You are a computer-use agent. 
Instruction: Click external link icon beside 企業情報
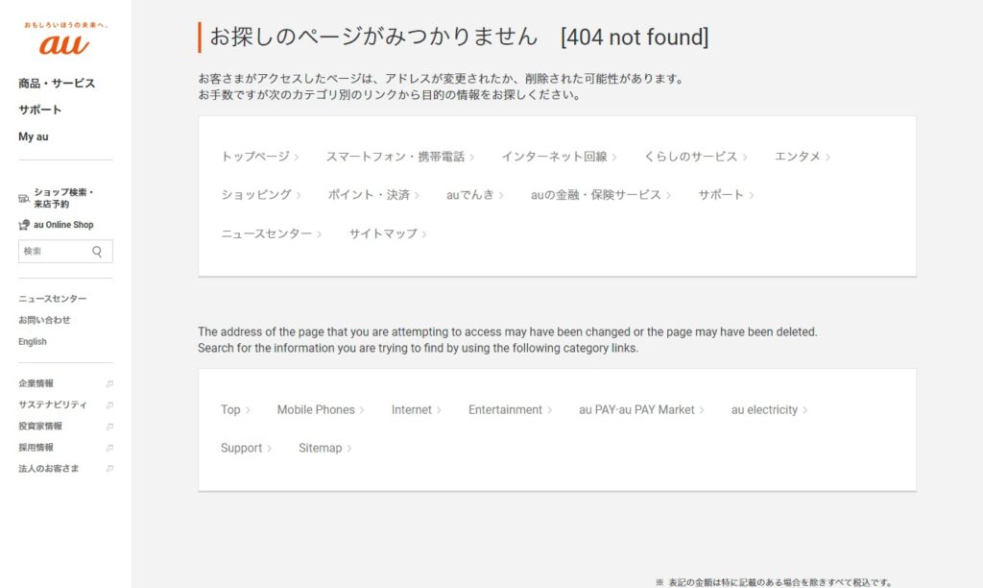109,384
